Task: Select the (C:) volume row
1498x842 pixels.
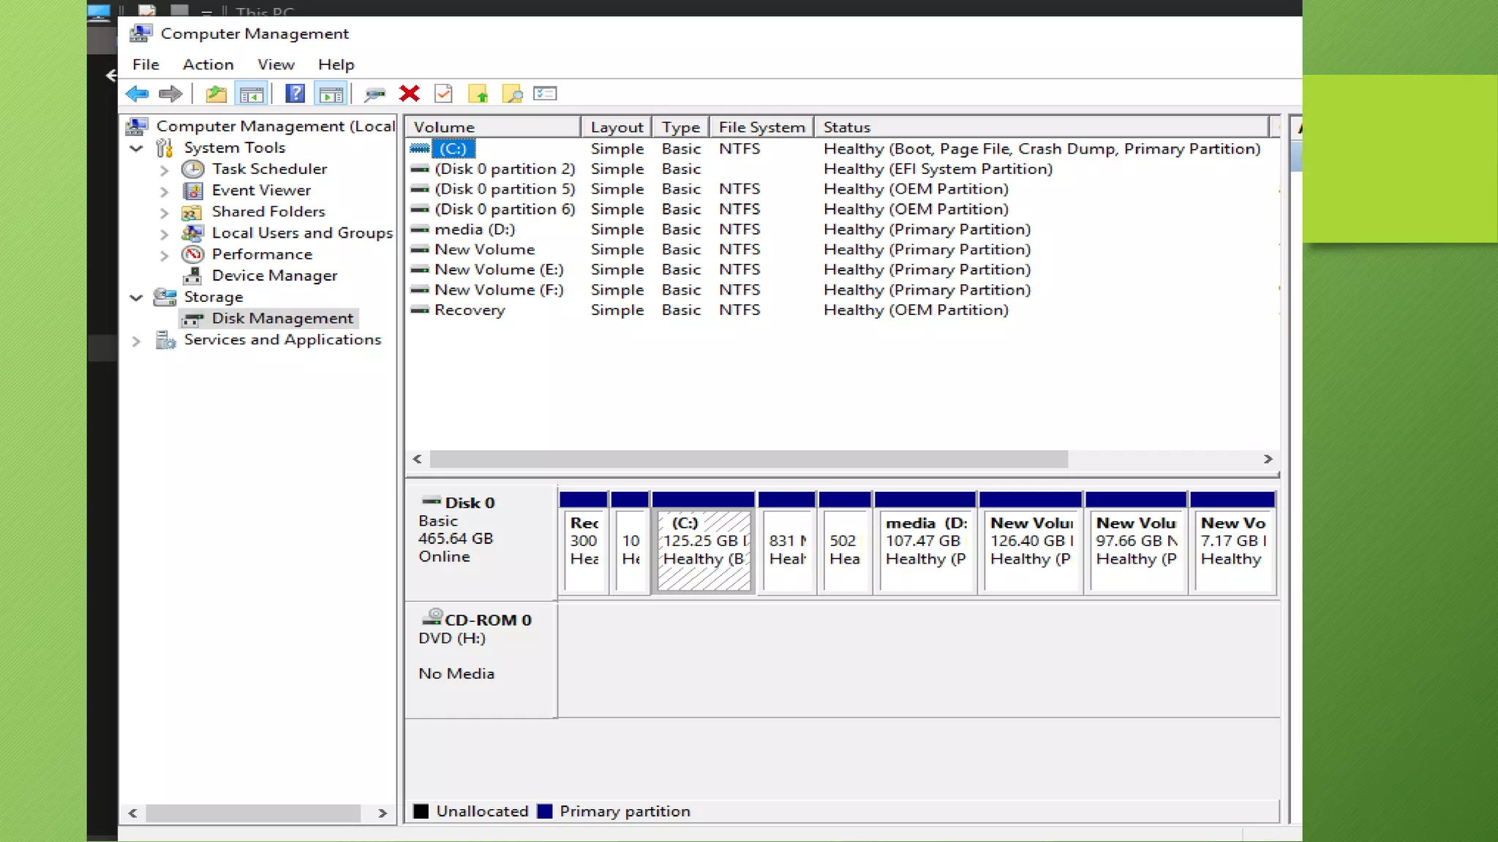Action: 843,148
